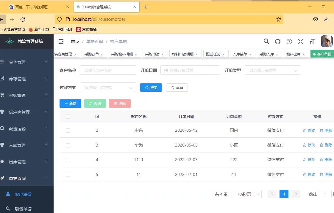Screen dimensions: 334x213
Task: Toggle the select-all header checkbox
Action: point(68,117)
